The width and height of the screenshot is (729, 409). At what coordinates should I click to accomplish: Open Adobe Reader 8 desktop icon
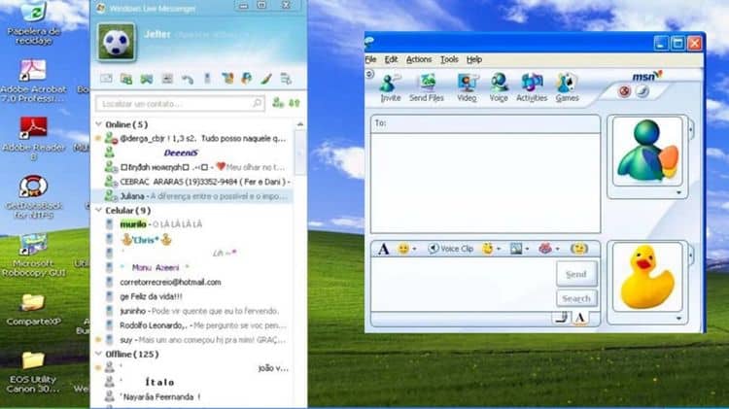33,139
